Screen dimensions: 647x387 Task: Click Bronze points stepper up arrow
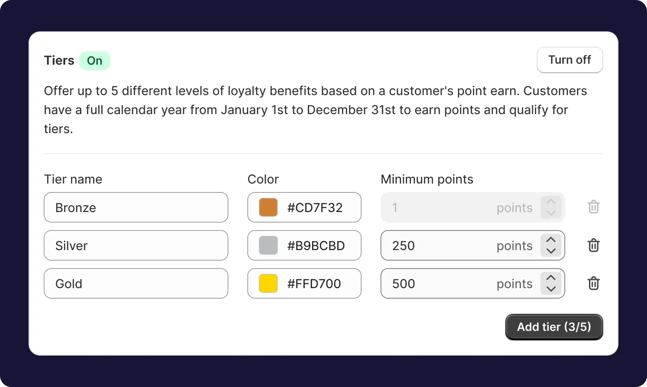(551, 202)
